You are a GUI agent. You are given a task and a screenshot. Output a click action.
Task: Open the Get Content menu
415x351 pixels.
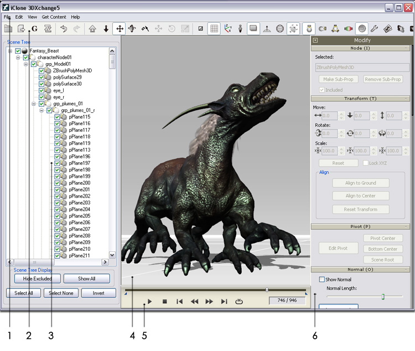pyautogui.click(x=53, y=17)
